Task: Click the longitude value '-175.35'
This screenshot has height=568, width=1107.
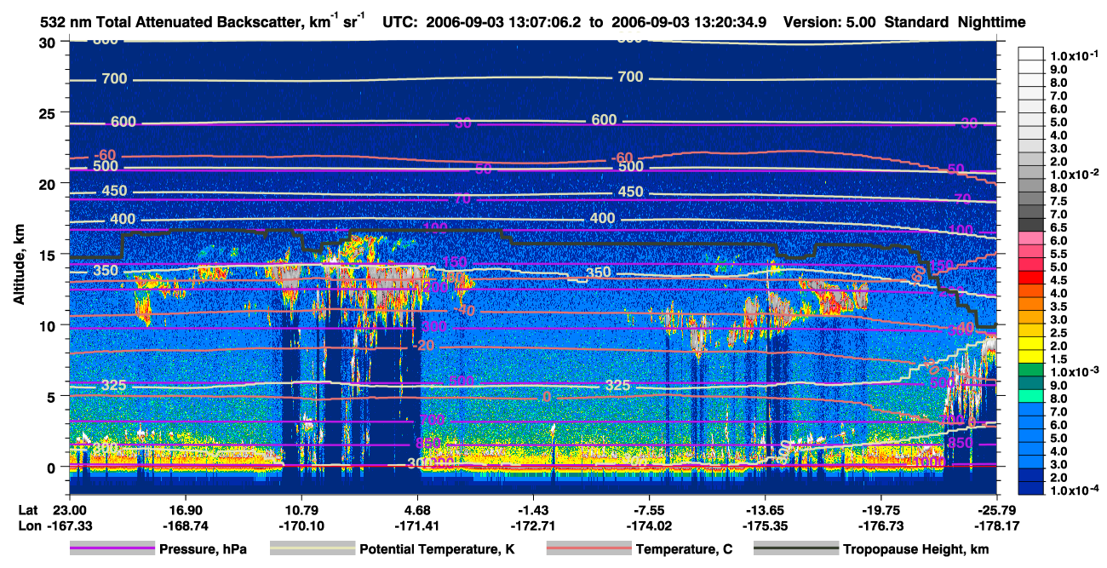Action: click(x=766, y=526)
